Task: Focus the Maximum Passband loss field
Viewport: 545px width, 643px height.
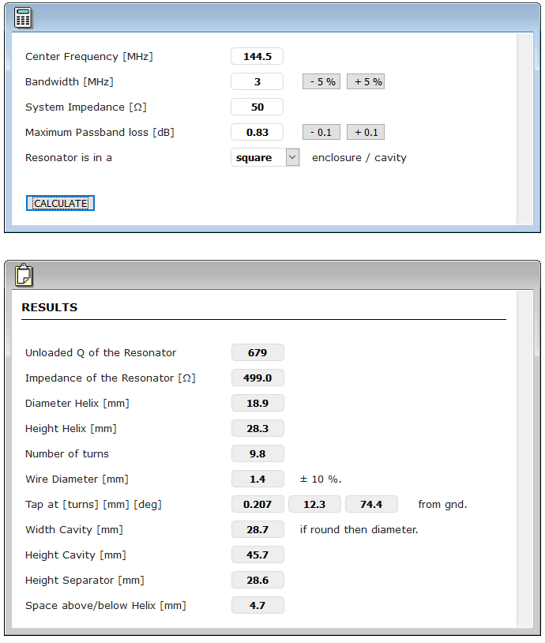Action: click(x=257, y=132)
